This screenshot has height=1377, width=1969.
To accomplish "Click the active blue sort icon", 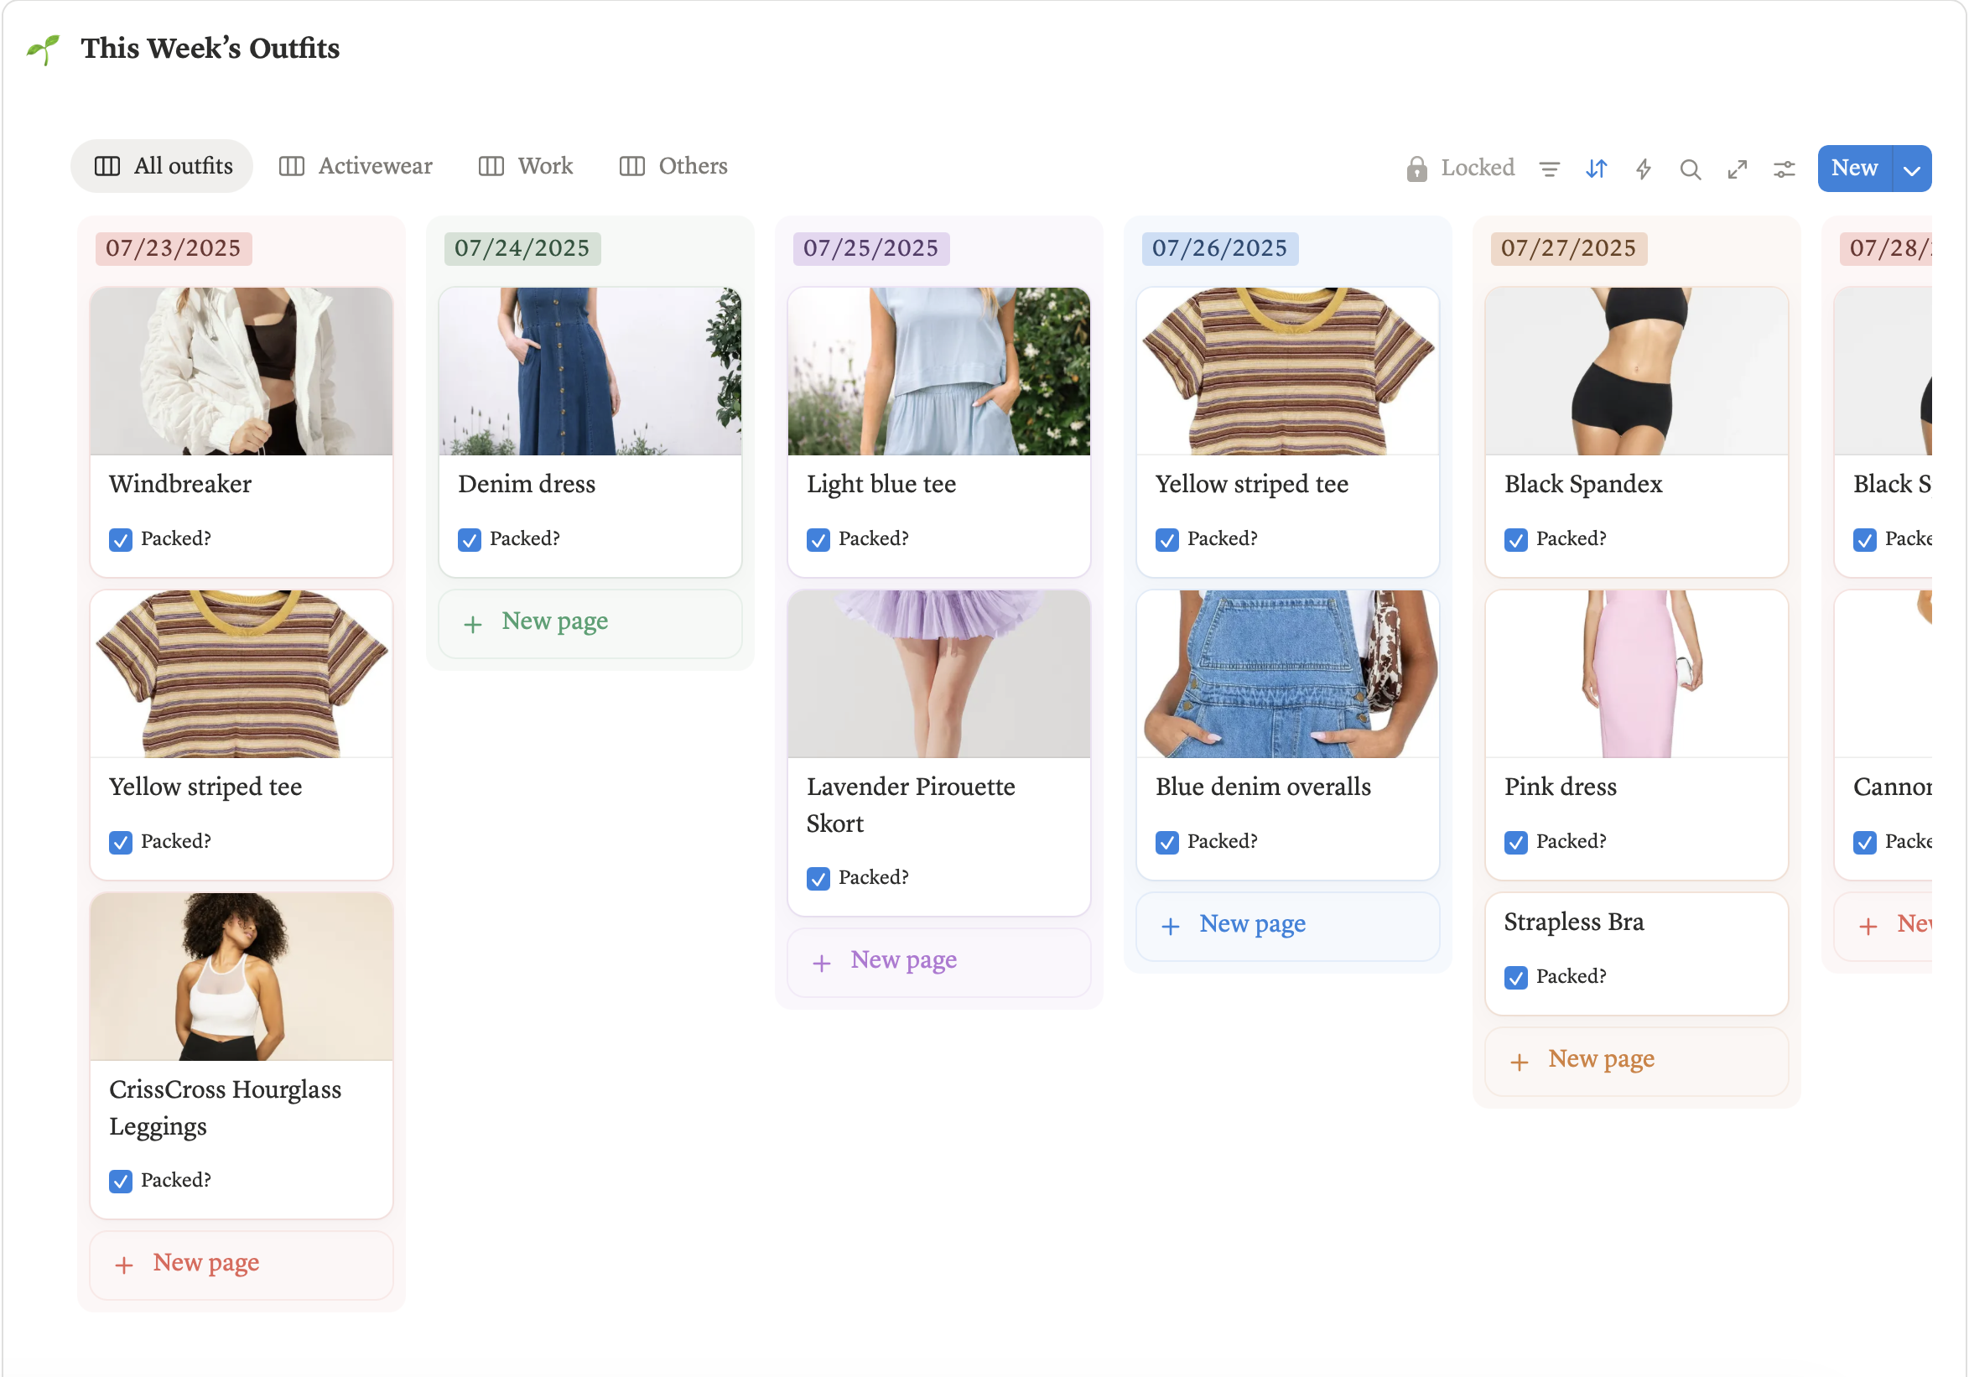I will pos(1596,168).
